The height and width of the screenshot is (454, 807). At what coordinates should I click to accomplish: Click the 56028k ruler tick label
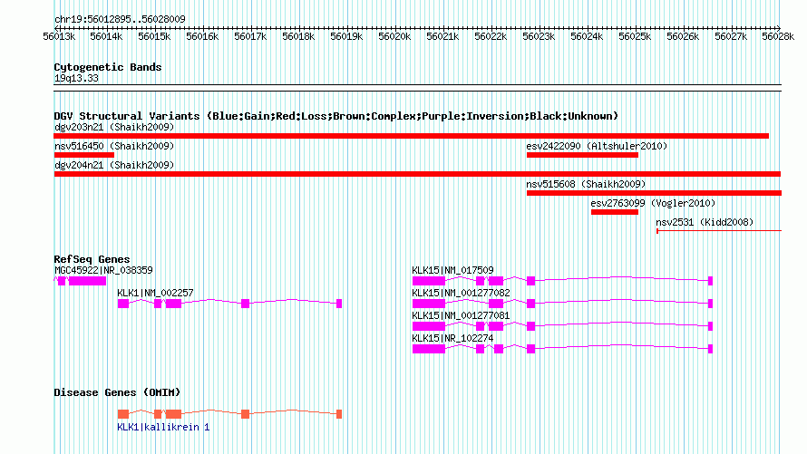[778, 36]
